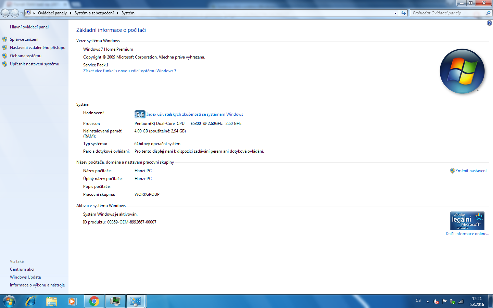Viewport: 493px width, 308px height.
Task: Click the Show desktop strip beside the clock
Action: point(491,301)
